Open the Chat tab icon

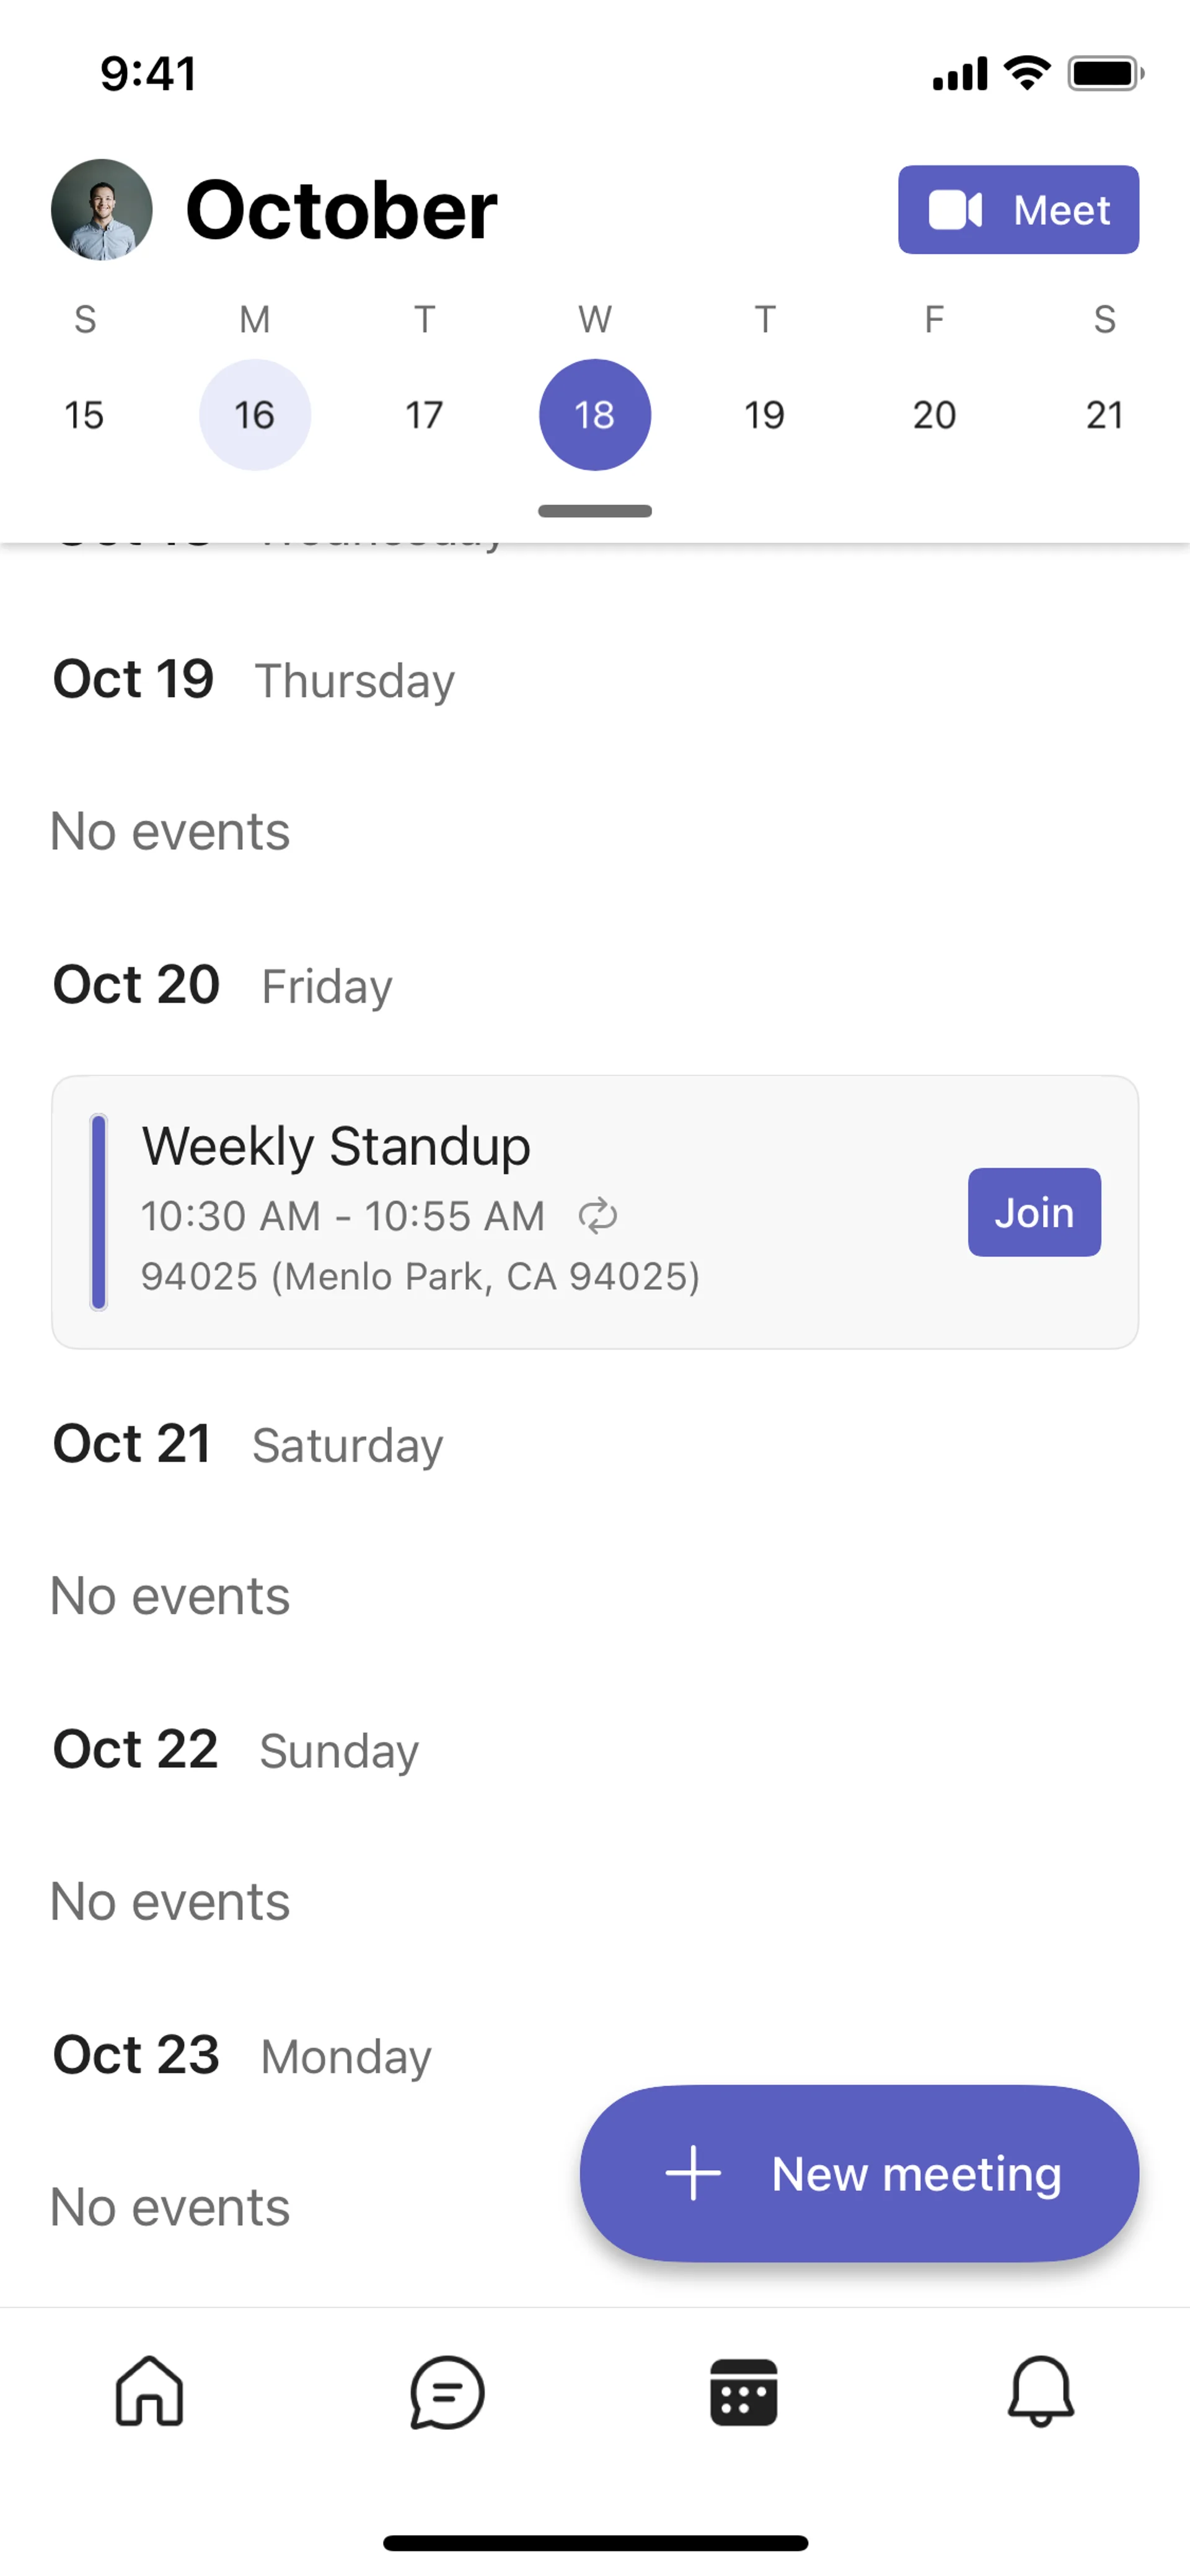pos(446,2391)
